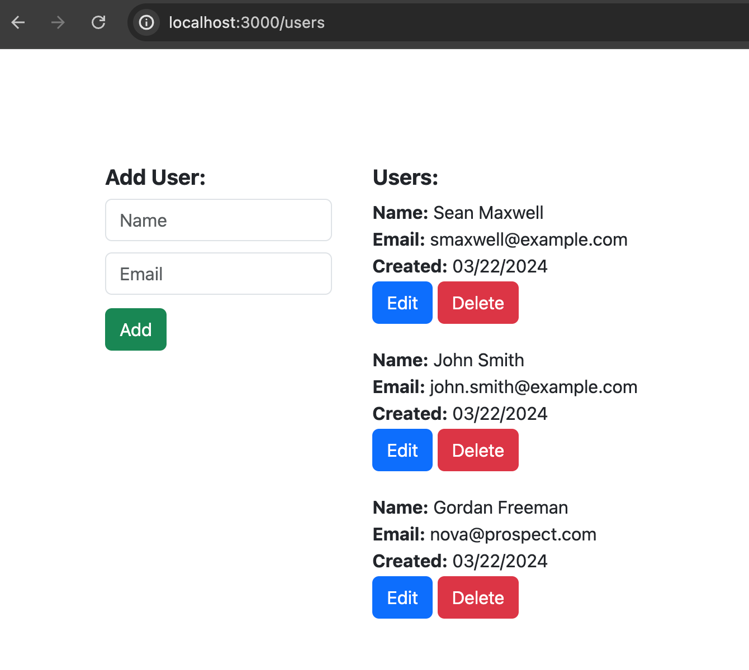Screen dimensions: 749x670
Task: Click the browser back arrow
Action: click(18, 22)
